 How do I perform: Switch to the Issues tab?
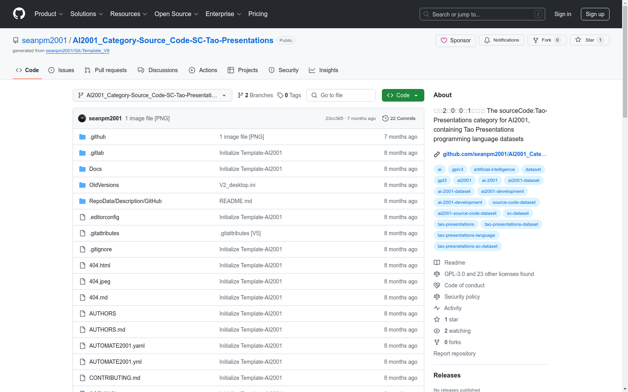click(x=61, y=70)
